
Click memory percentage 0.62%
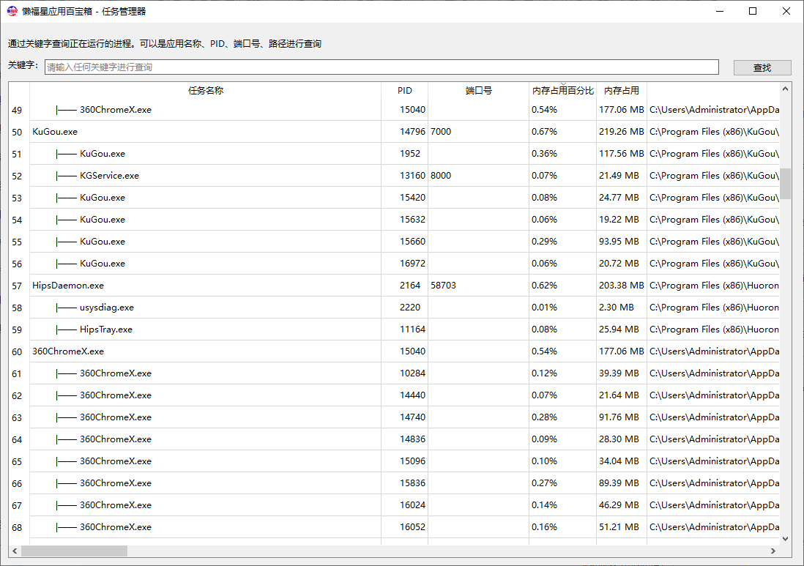tap(544, 286)
